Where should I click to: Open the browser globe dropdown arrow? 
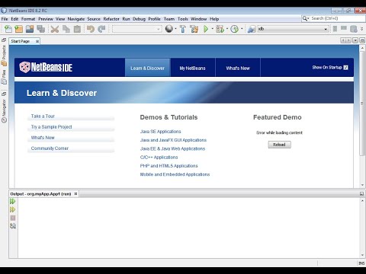(175, 29)
